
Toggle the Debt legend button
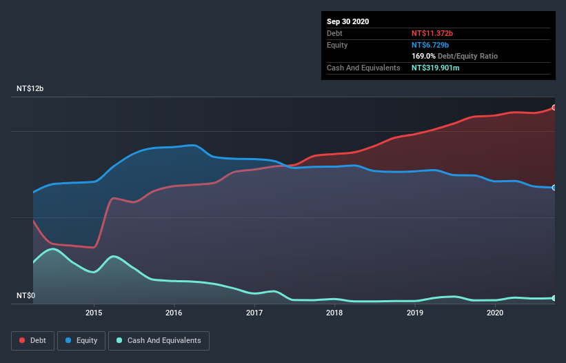point(32,341)
